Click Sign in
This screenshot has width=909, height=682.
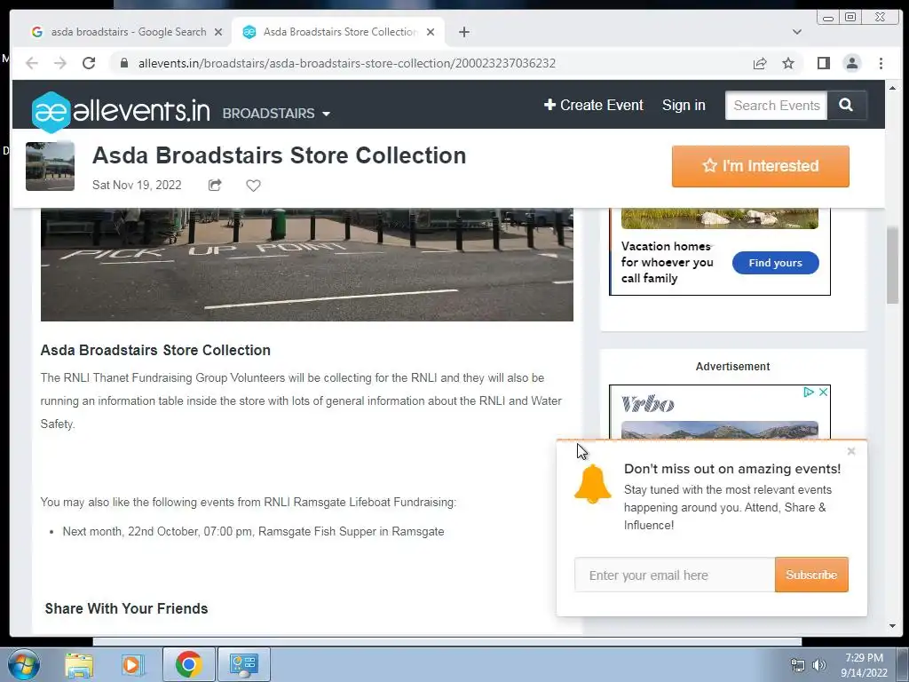[x=684, y=105]
